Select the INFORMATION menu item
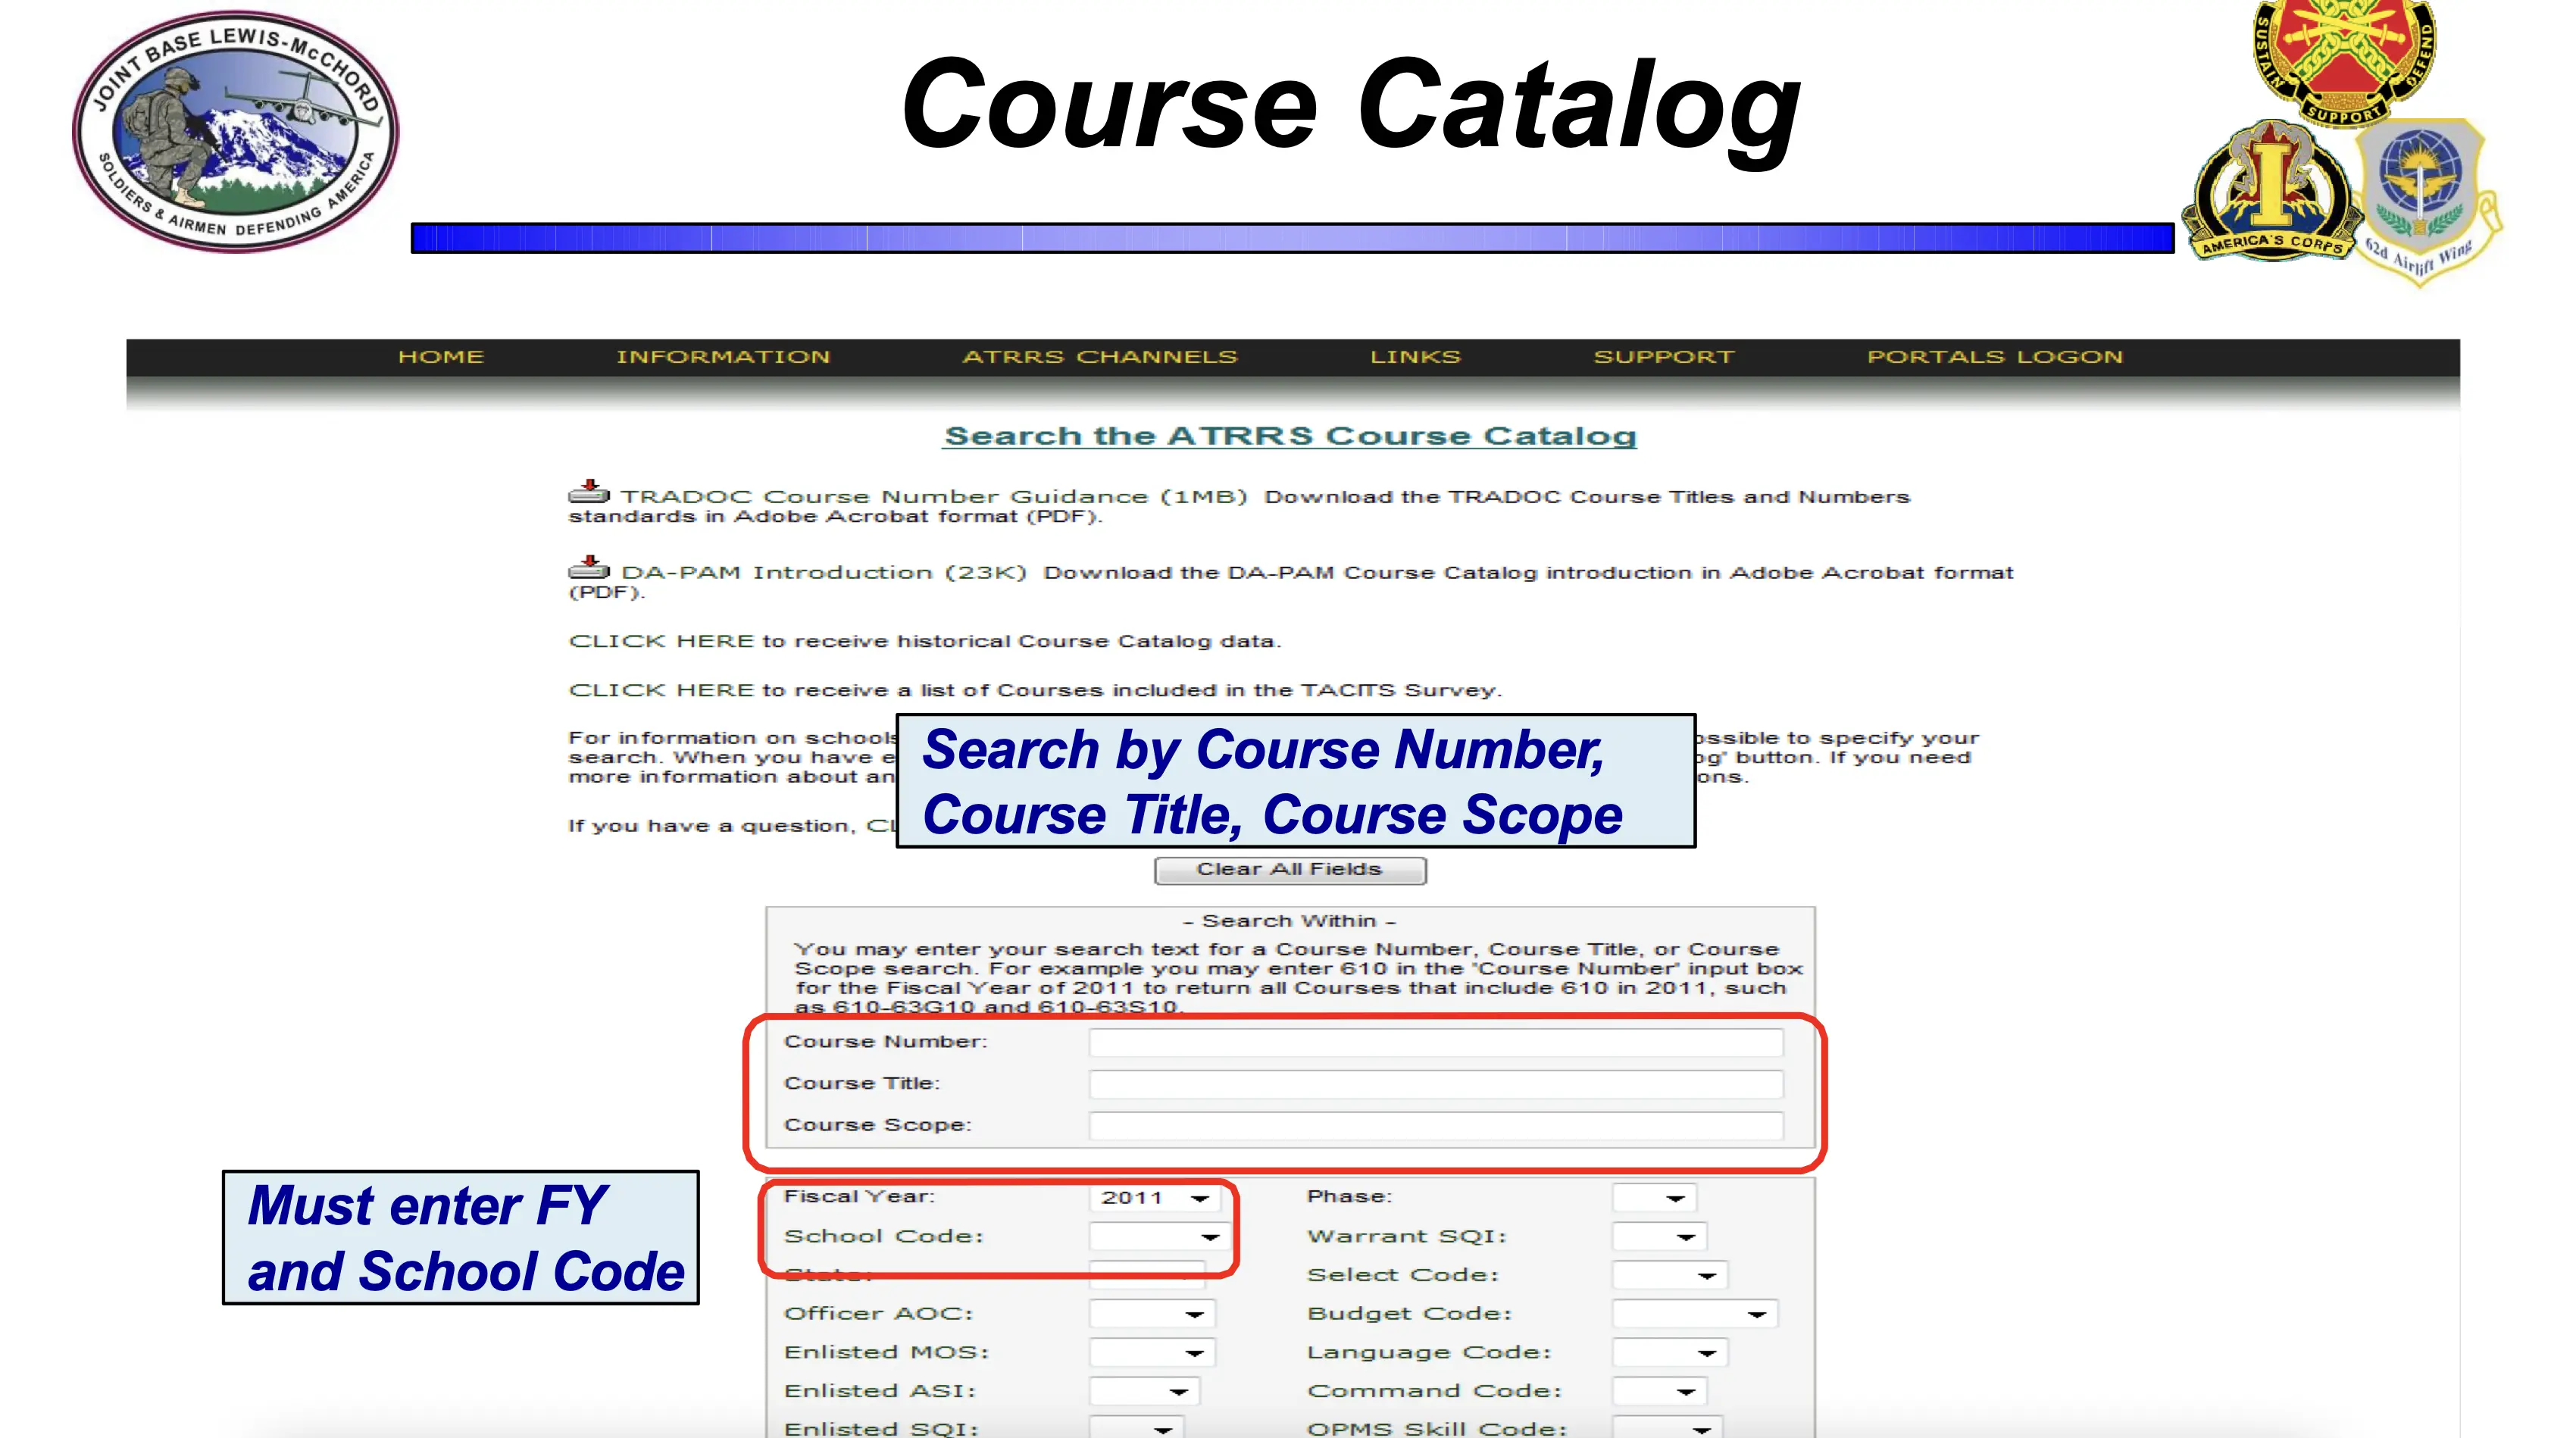This screenshot has width=2576, height=1438. point(722,355)
